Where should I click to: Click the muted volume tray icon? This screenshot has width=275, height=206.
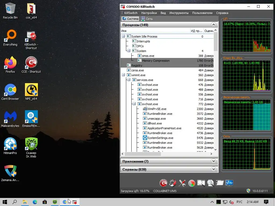point(231,202)
